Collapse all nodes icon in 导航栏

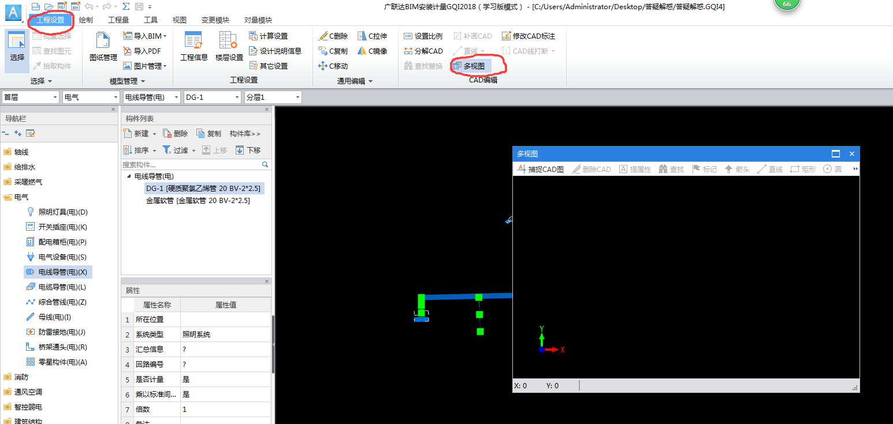click(6, 133)
